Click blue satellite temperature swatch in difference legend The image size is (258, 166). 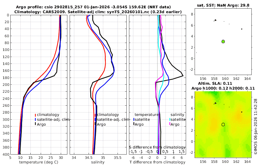pos(134,120)
